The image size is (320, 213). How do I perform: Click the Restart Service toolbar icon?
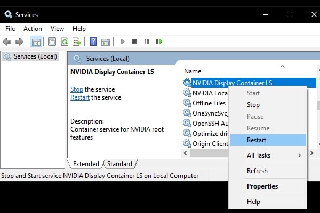point(159,42)
